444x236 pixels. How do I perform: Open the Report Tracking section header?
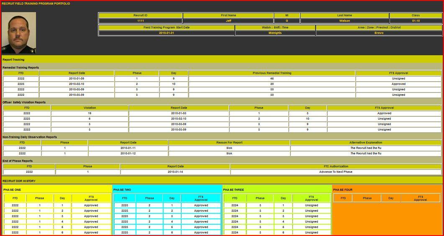click(x=222, y=59)
